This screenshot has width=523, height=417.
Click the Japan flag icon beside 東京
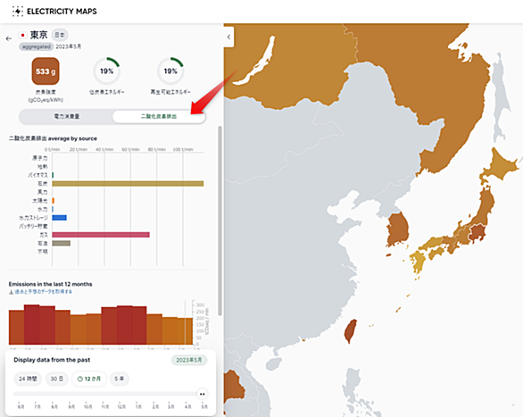(x=22, y=35)
